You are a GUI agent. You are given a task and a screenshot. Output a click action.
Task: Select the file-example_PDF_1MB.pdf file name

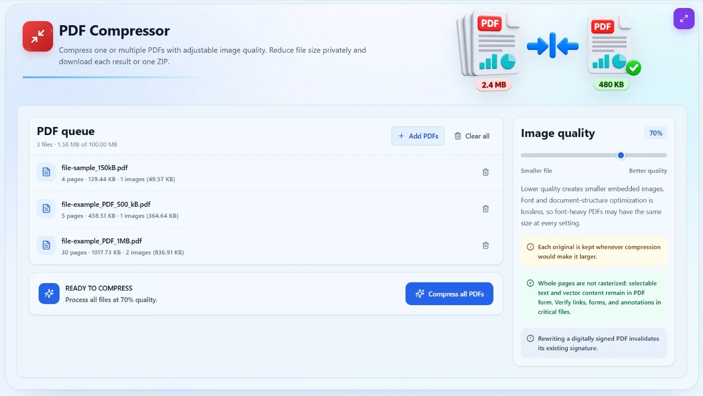point(102,241)
